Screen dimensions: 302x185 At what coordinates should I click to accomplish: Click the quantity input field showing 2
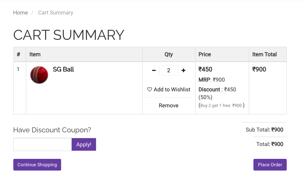coord(169,70)
